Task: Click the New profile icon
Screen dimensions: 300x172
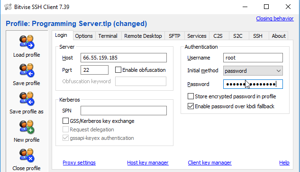Action: tap(27, 127)
